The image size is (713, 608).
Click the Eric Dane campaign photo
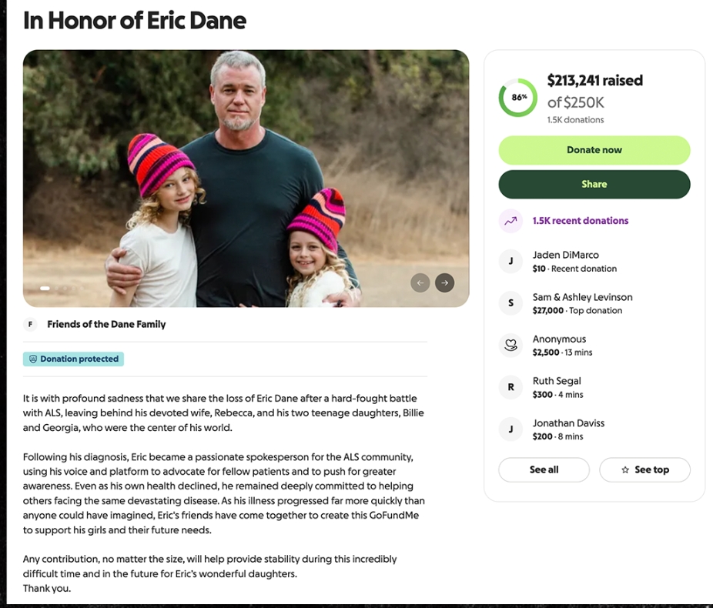pos(246,179)
